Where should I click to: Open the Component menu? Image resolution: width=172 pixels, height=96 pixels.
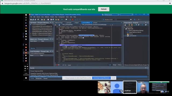tap(62, 17)
